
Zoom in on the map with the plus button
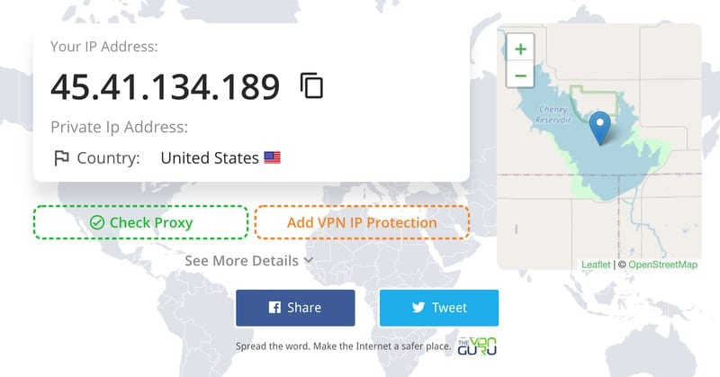520,49
